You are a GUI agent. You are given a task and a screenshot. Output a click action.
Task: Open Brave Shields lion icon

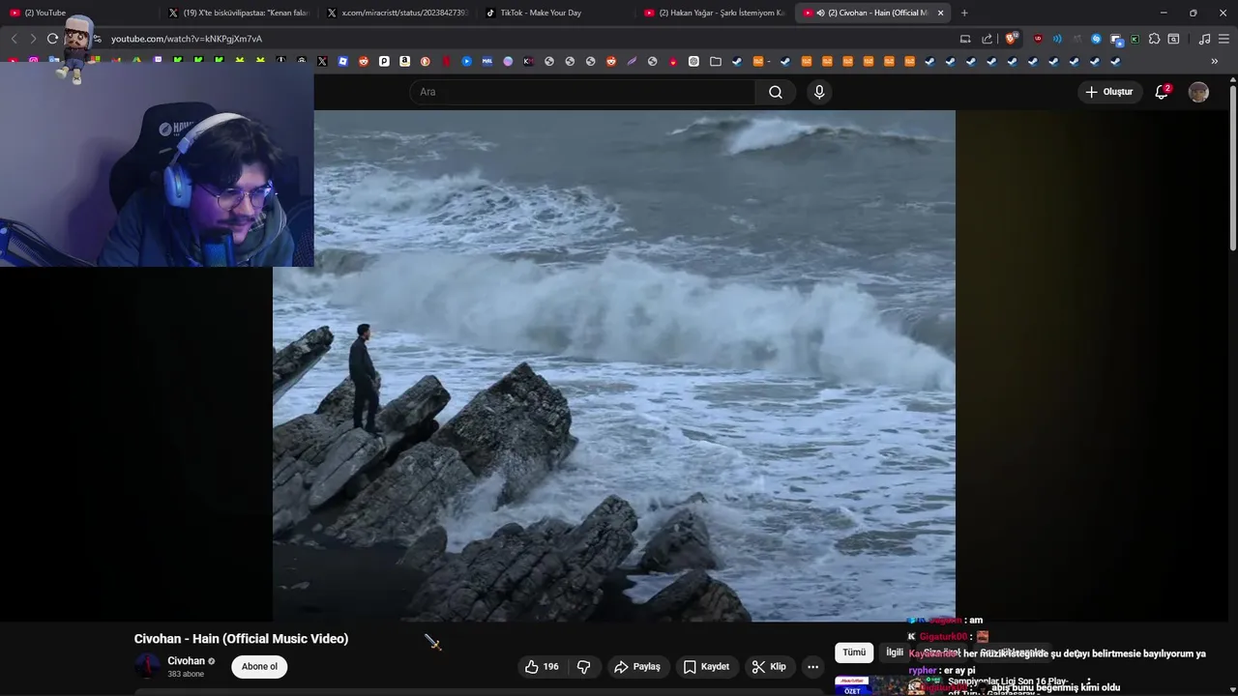(1011, 39)
